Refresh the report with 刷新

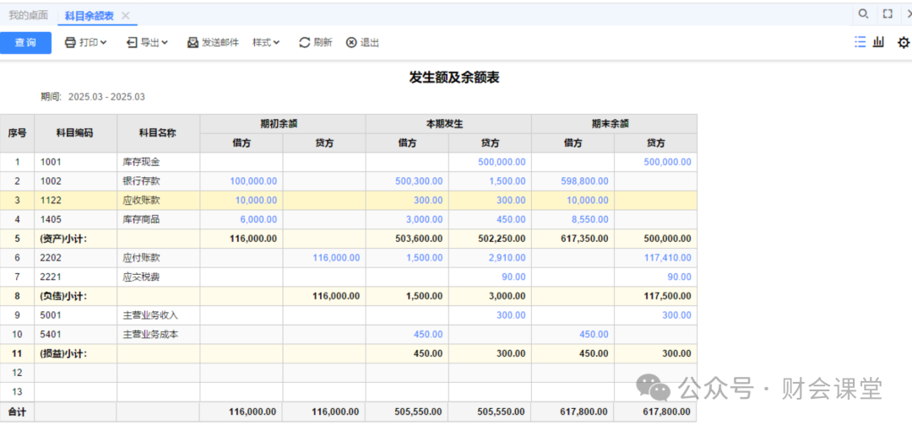point(315,42)
